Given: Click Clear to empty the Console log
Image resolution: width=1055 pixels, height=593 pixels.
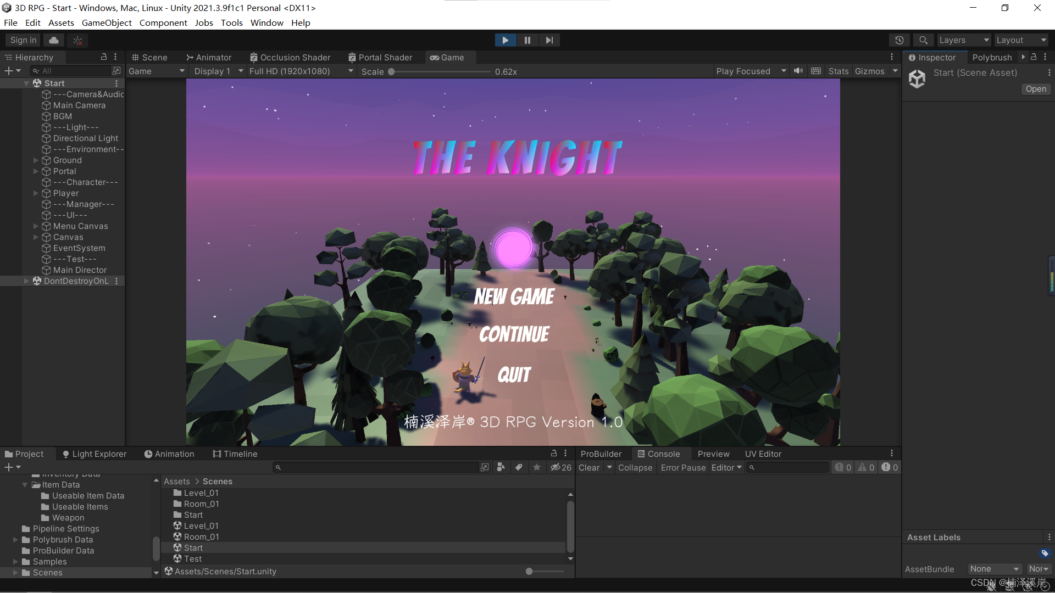Looking at the screenshot, I should pos(589,467).
